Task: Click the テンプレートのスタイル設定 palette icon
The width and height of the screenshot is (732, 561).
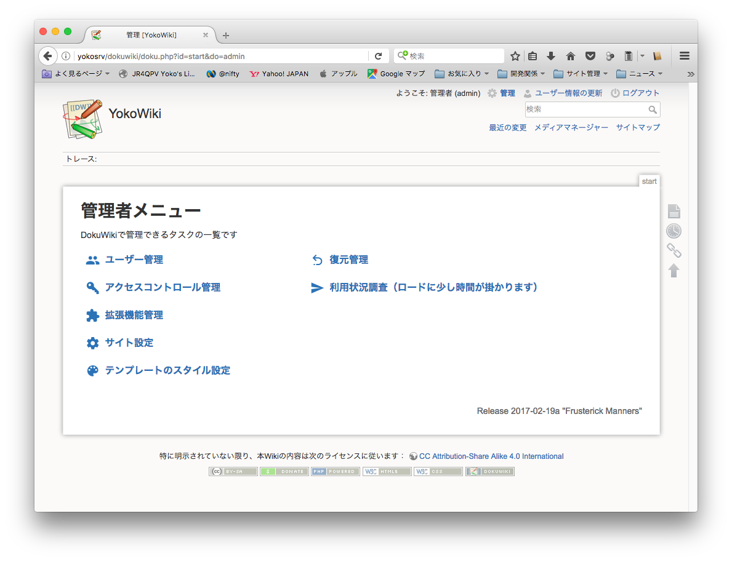Action: coord(92,371)
